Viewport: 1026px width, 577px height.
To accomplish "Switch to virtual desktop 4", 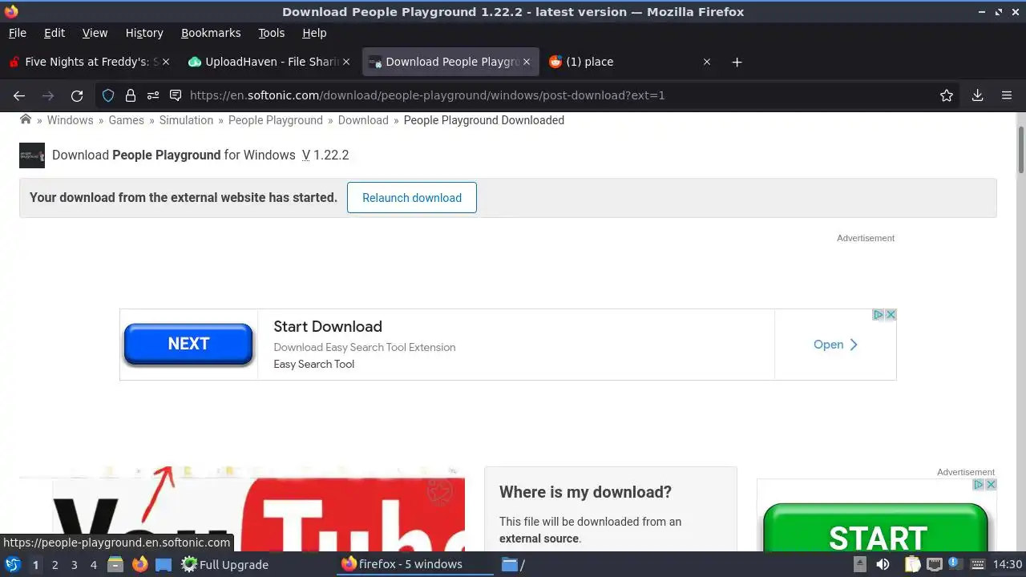I will tap(93, 565).
